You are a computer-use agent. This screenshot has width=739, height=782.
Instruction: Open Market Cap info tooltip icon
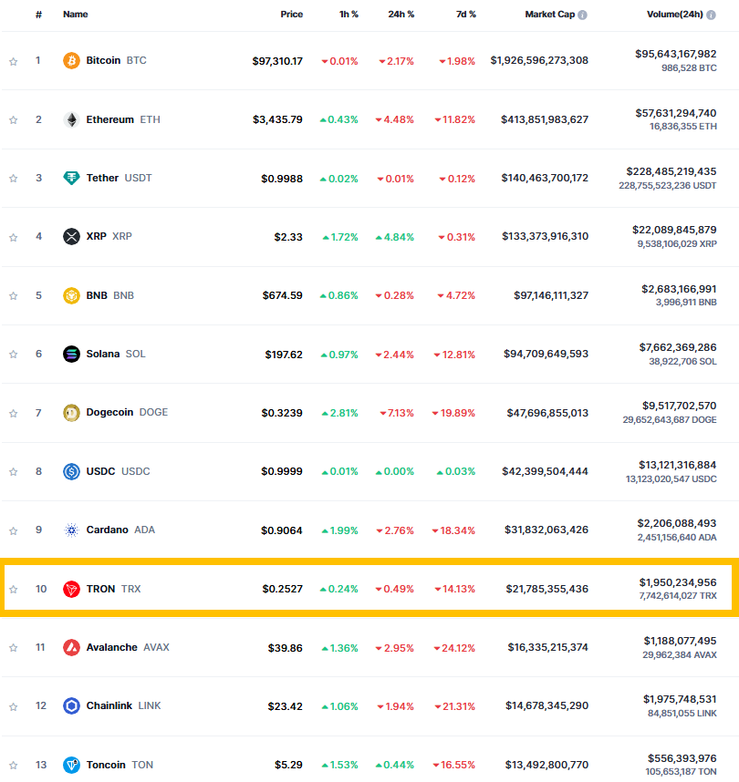click(582, 15)
